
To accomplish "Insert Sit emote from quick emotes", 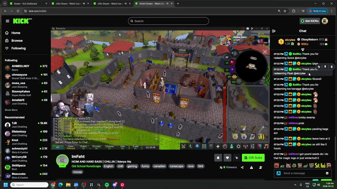I will [x=317, y=166].
